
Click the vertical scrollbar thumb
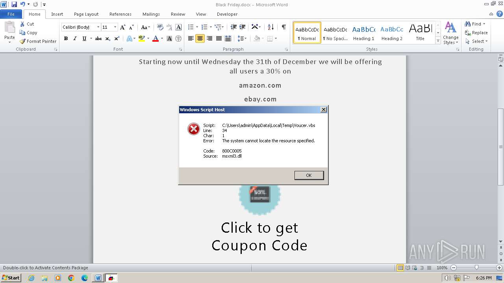[x=500, y=147]
